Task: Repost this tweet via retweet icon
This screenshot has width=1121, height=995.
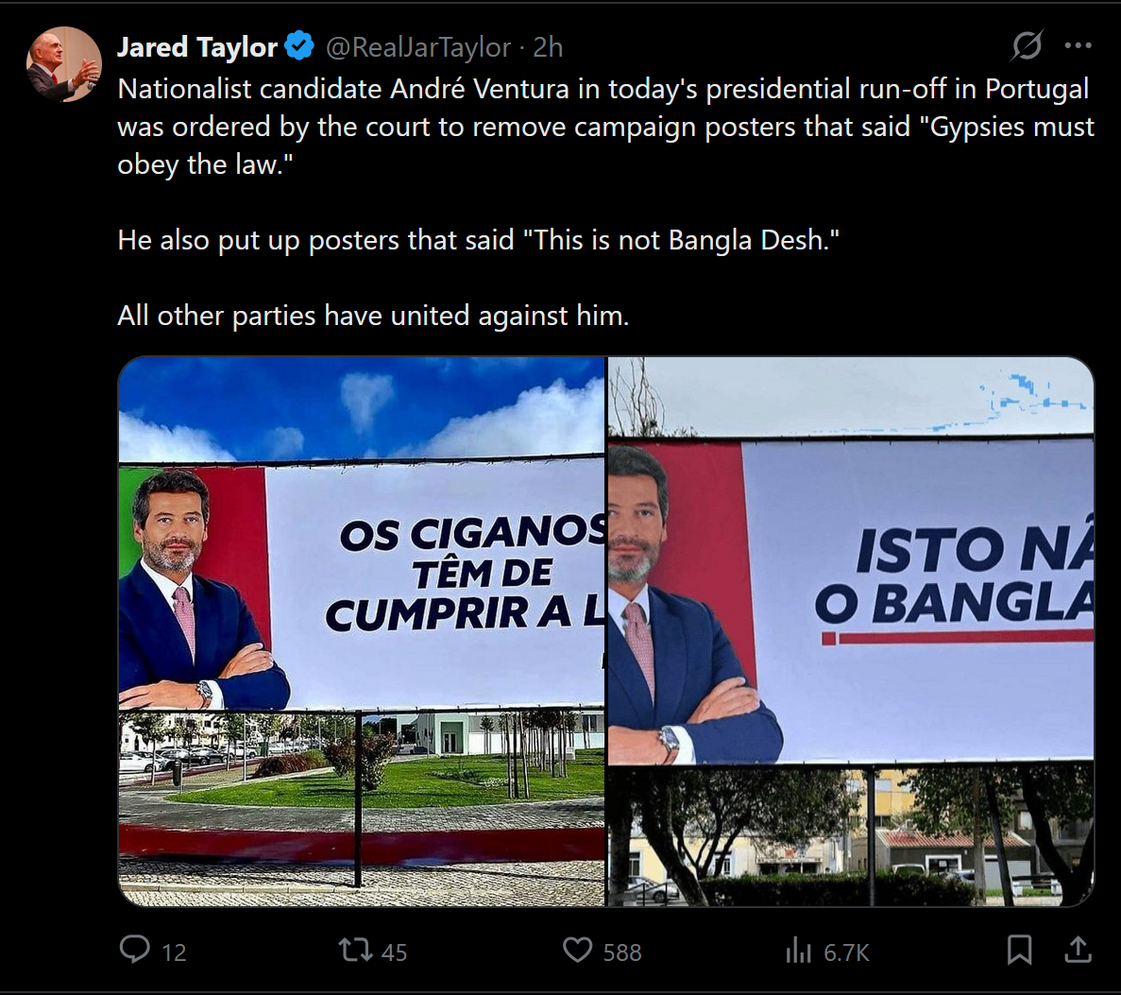Action: tap(355, 950)
